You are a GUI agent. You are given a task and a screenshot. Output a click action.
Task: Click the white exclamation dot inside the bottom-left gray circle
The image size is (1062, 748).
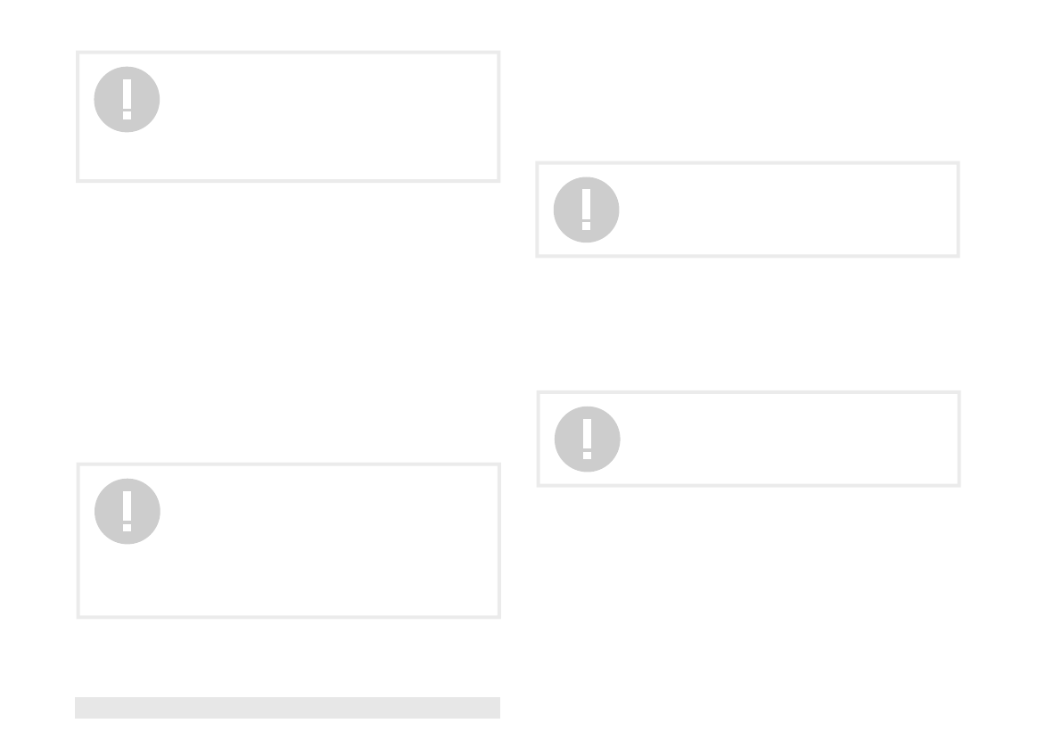pos(127,527)
